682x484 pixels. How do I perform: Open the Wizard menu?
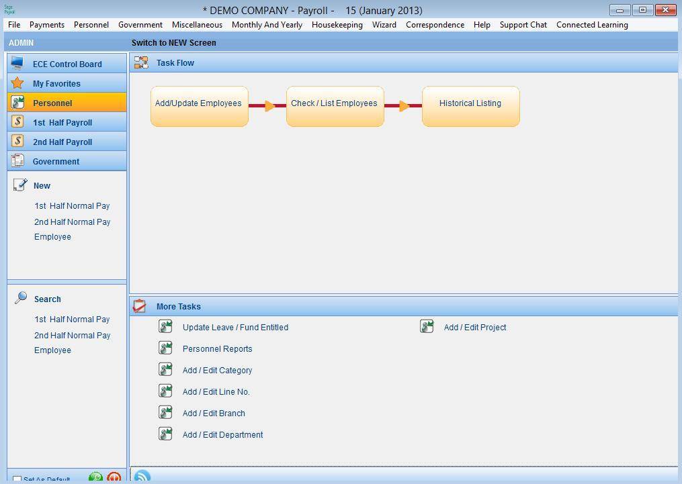384,25
